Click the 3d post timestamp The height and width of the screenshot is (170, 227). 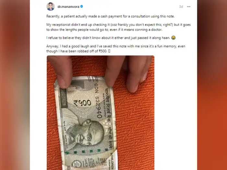181,7
